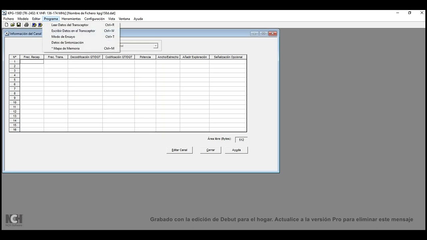The image size is (427, 240).
Task: Select Modo de Ensayo menu entry
Action: [81, 37]
